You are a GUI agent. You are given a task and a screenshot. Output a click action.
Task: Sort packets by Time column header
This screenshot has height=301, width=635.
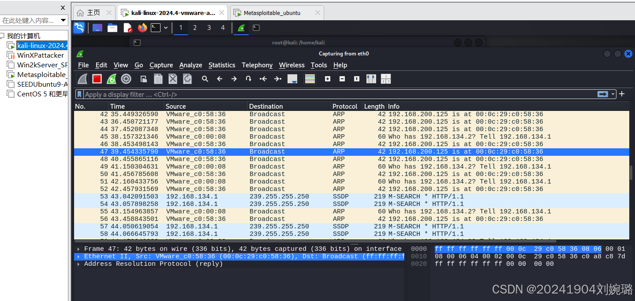tap(136, 106)
